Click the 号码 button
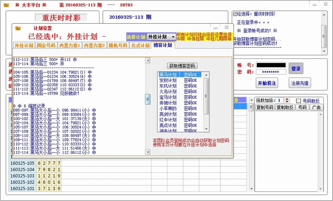The width and height of the screenshot is (333, 201). click(x=302, y=107)
